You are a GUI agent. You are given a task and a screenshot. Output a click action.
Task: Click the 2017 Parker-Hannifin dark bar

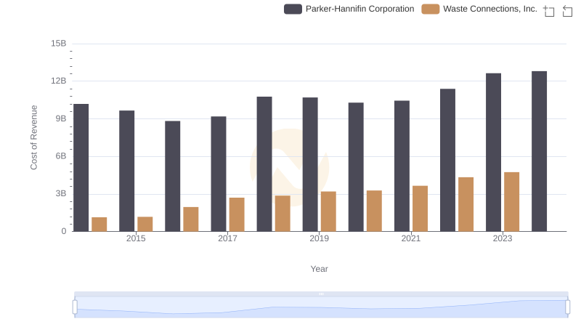coord(219,174)
